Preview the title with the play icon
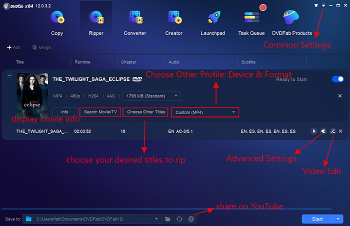 [313, 131]
